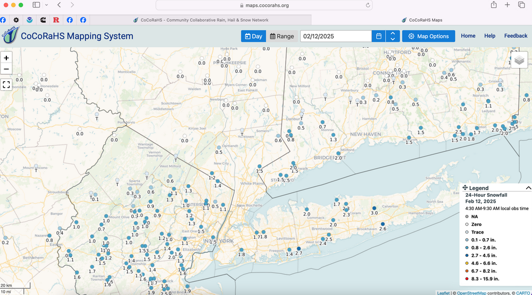Image resolution: width=532 pixels, height=295 pixels.
Task: Open the Map Options panel
Action: [x=428, y=36]
